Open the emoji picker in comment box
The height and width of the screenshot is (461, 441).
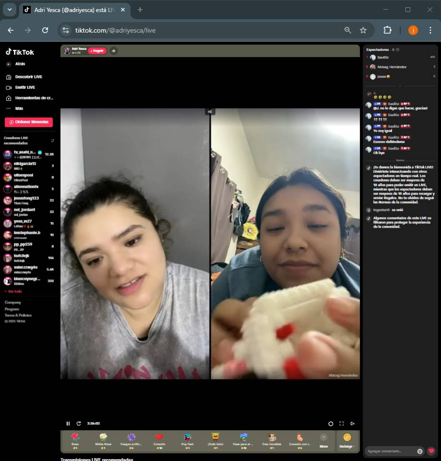coord(420,451)
